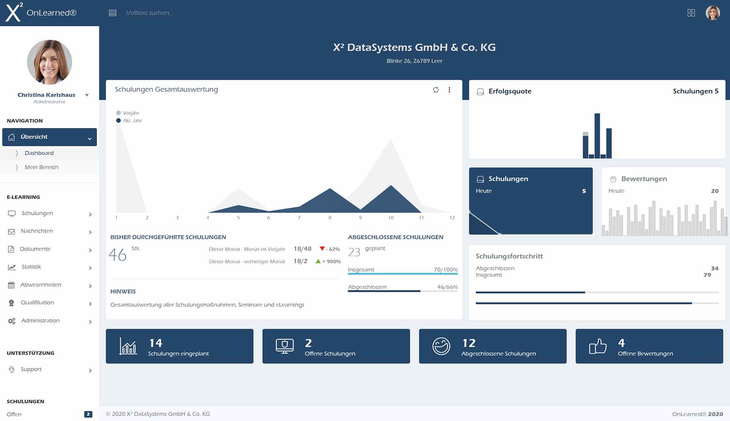This screenshot has height=421, width=730.
Task: Click the badge icon beside Qualifikation
Action: (x=11, y=303)
